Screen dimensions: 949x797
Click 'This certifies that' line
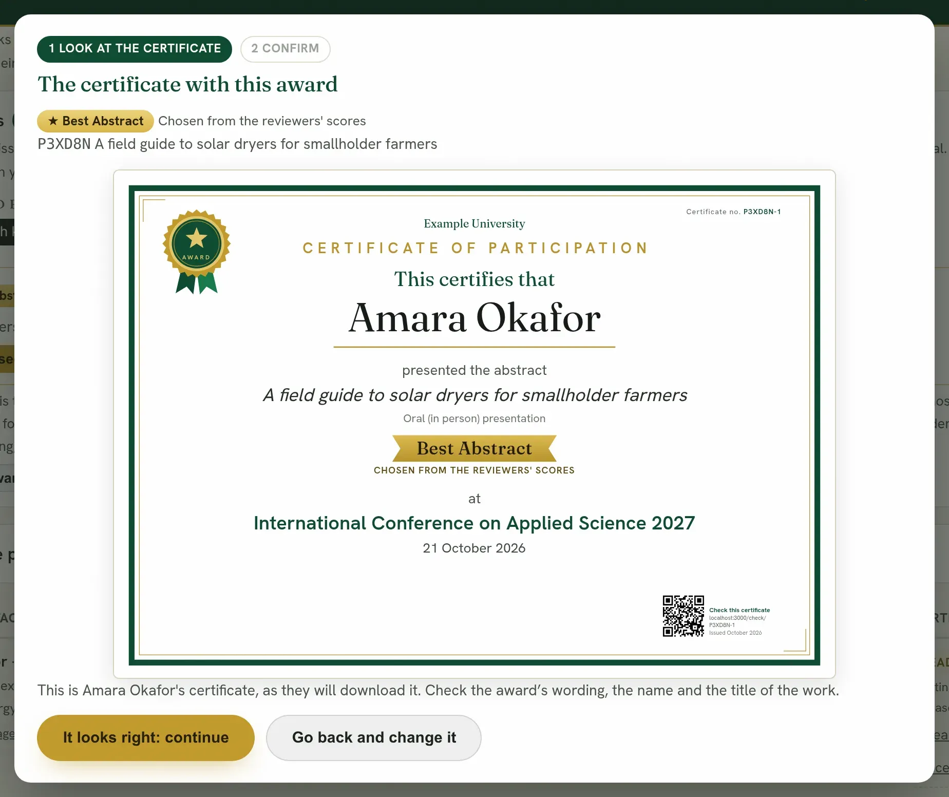(x=474, y=279)
